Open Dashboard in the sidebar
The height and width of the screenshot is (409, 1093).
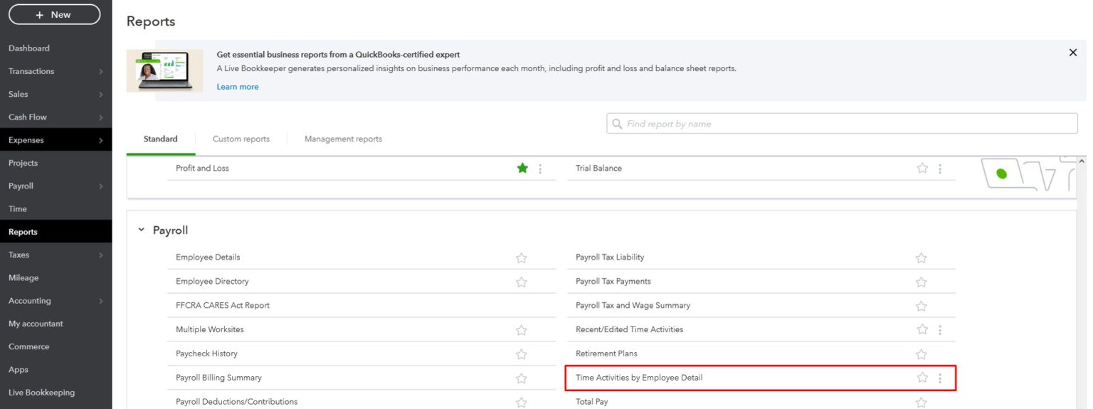coord(29,48)
